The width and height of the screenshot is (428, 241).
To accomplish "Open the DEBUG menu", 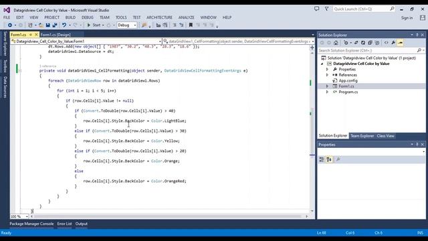I will 88,17.
